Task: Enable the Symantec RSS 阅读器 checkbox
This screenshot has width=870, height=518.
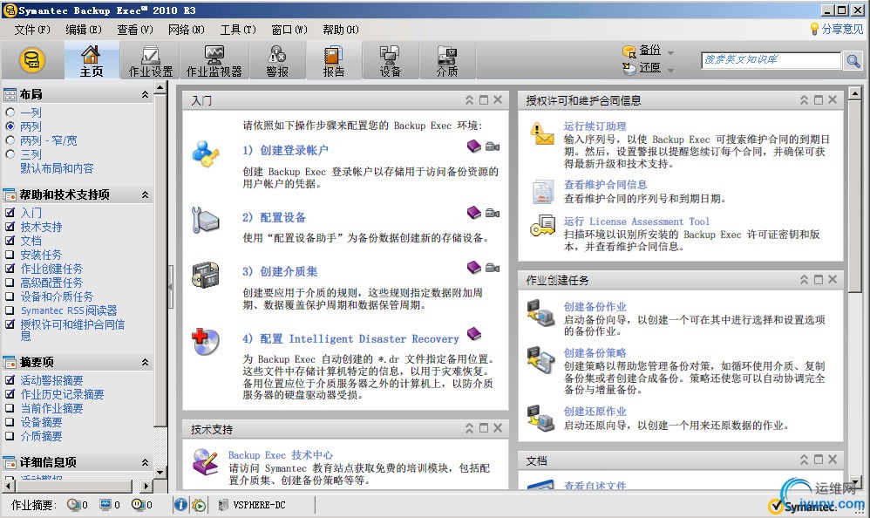Action: 10,310
